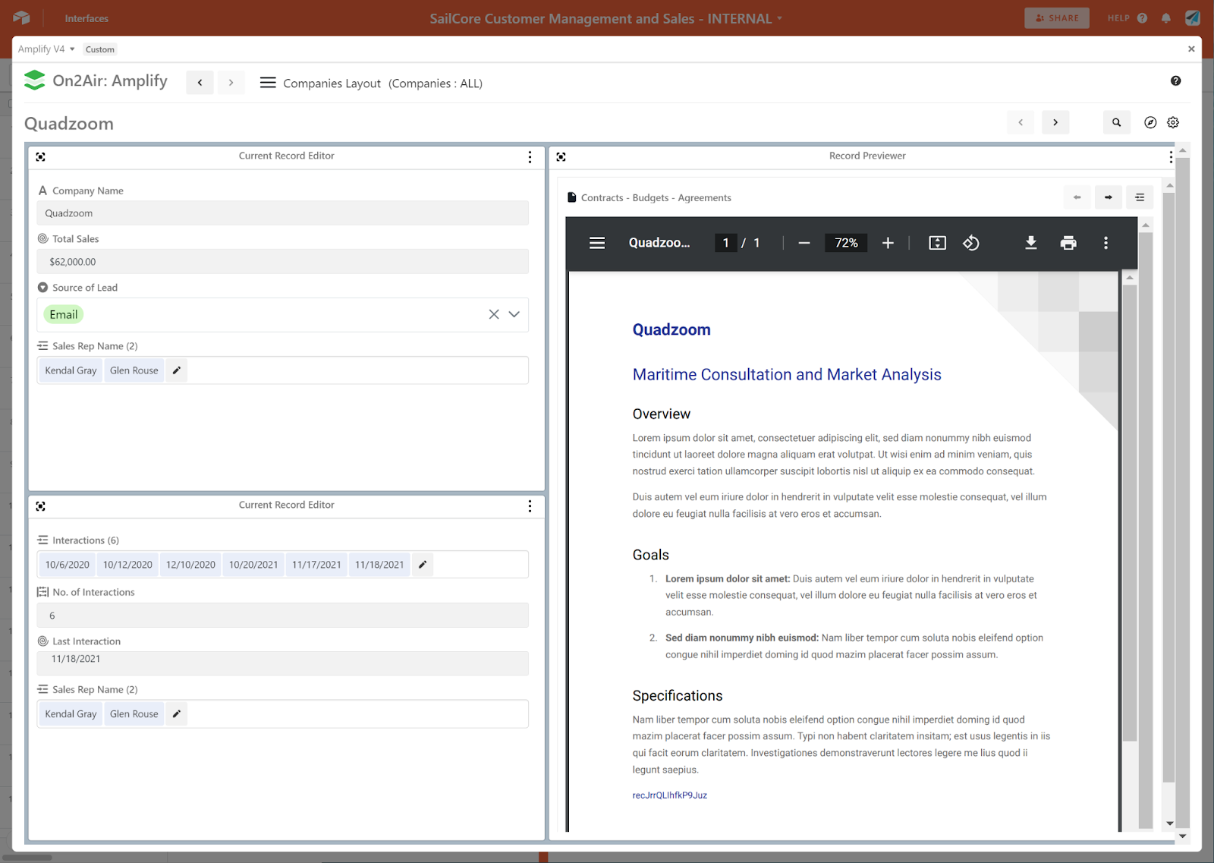Screen dimensions: 1214x863
Task: Open the settings gear icon
Action: (1173, 122)
